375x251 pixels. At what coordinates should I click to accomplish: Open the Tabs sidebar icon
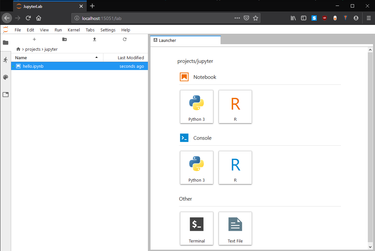point(6,95)
